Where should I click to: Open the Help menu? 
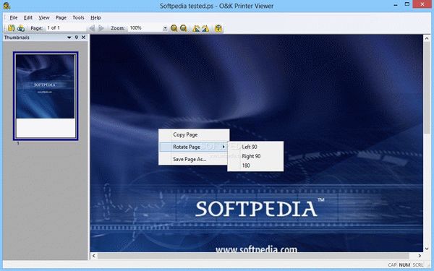(x=95, y=17)
